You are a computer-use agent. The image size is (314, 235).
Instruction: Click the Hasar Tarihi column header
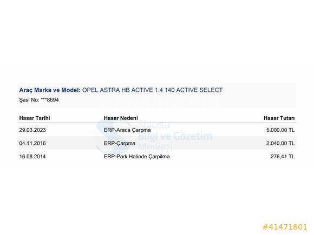(x=35, y=118)
